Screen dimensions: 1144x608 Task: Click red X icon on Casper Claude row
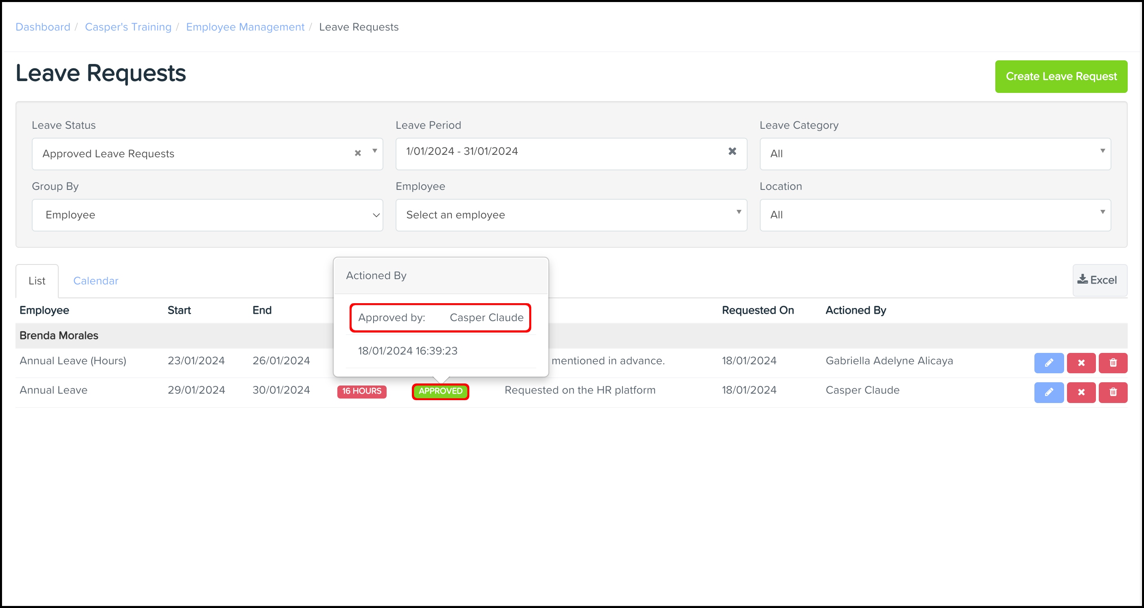(x=1081, y=392)
